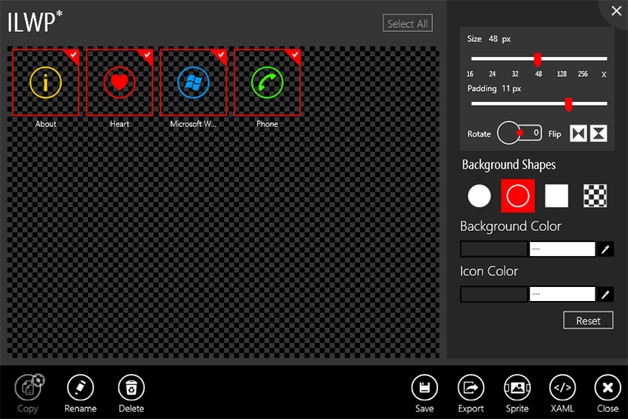Choose filled circle background shape
The width and height of the screenshot is (628, 419).
(x=479, y=196)
